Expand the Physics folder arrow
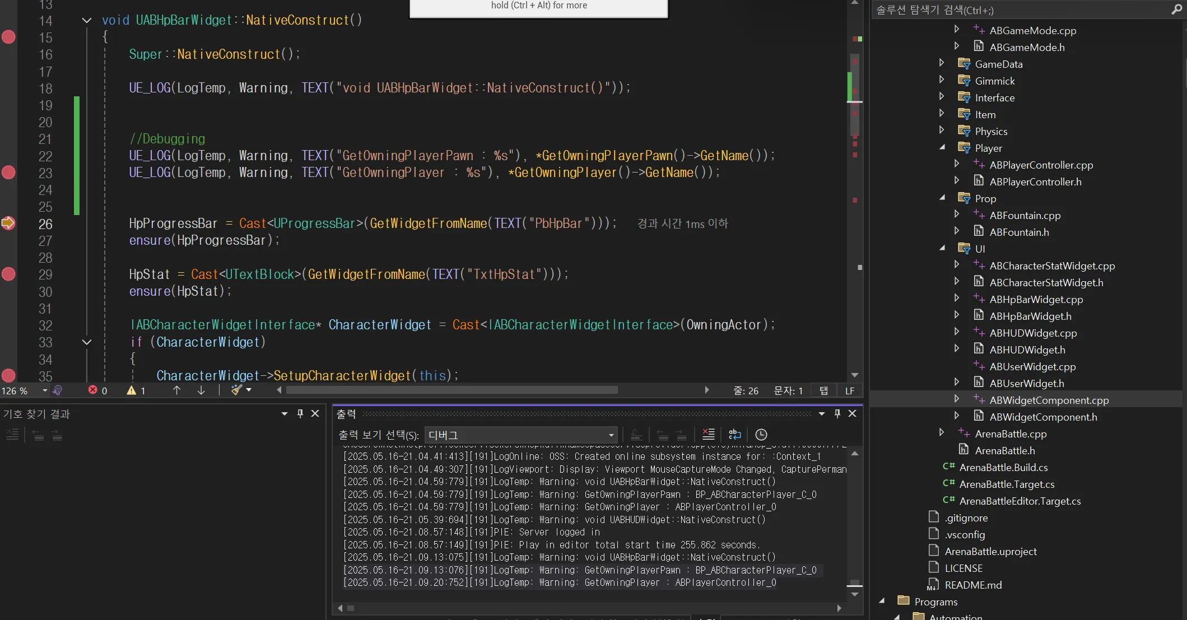Image resolution: width=1187 pixels, height=620 pixels. [x=942, y=130]
